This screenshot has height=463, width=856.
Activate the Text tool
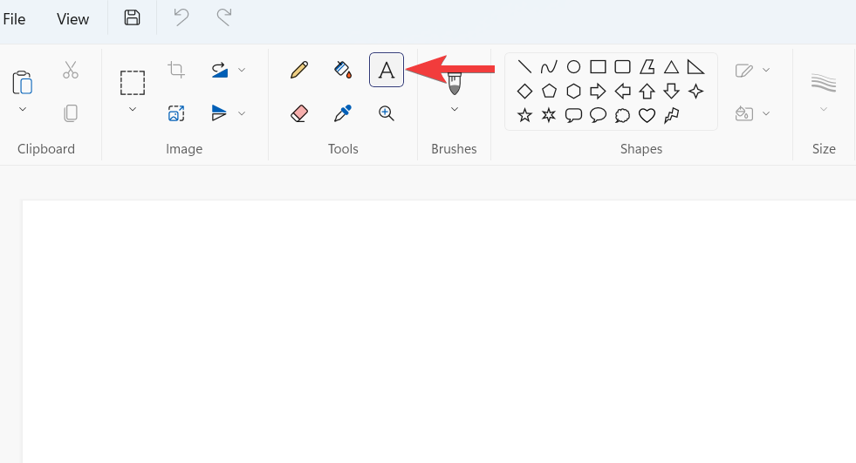click(x=387, y=70)
